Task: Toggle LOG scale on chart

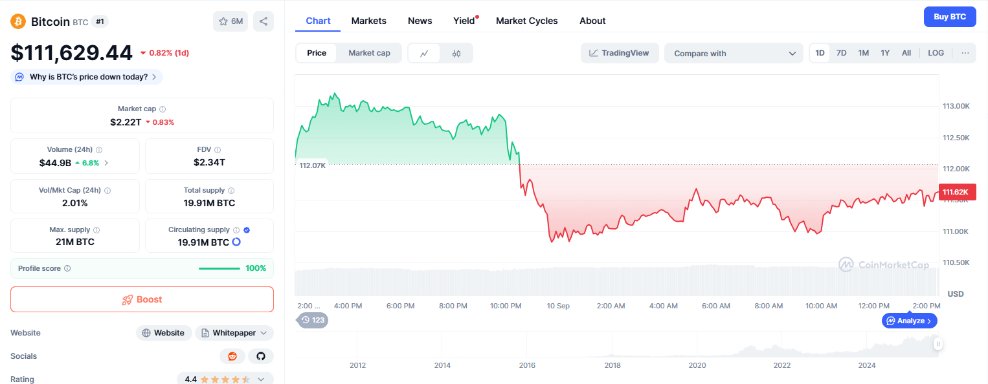Action: click(936, 53)
